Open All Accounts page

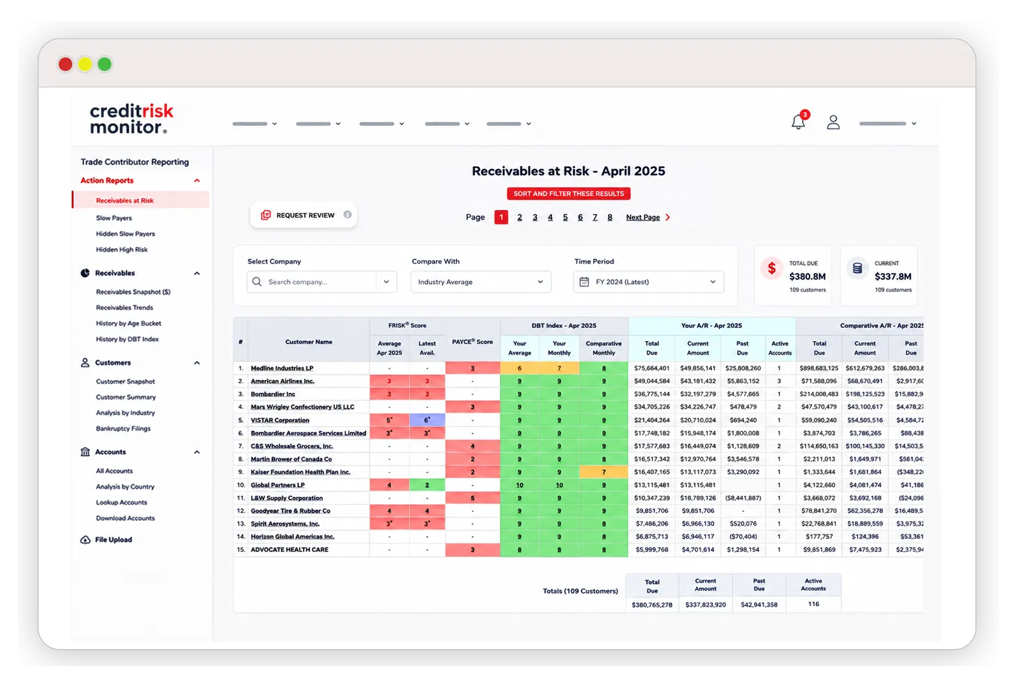(114, 471)
